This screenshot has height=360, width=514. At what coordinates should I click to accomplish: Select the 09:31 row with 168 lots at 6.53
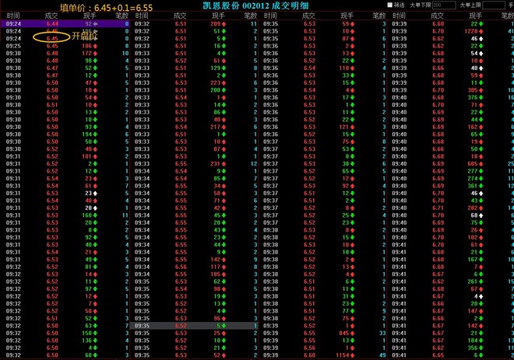[x=65, y=215]
